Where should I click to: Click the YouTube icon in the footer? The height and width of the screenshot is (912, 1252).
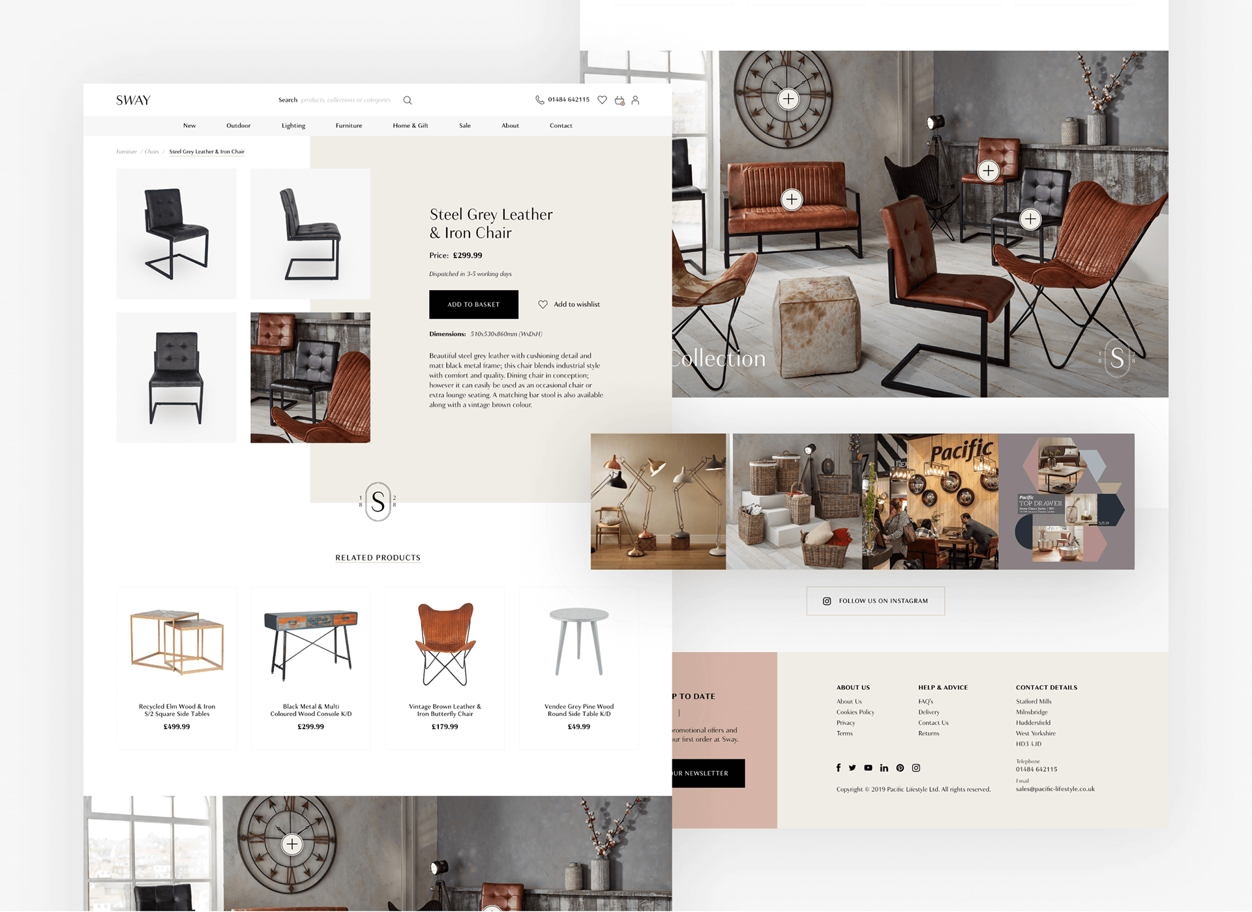click(x=868, y=768)
